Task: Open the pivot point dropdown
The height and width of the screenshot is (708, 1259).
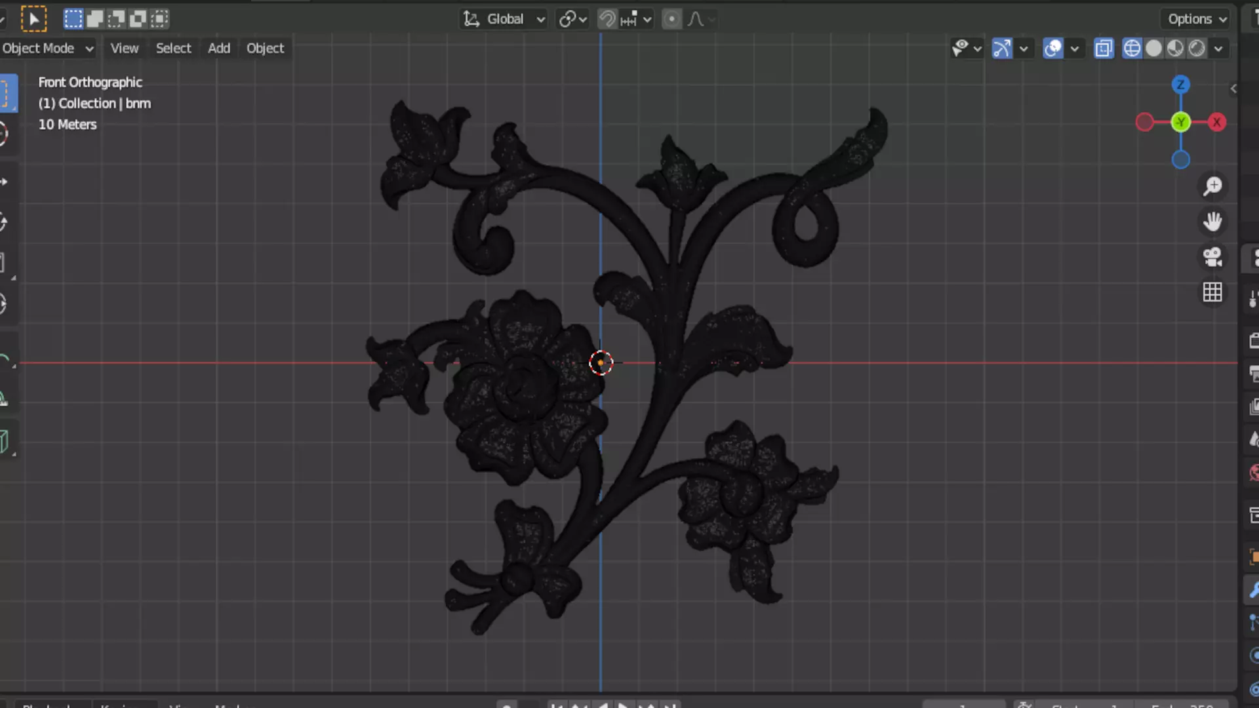Action: (x=572, y=19)
